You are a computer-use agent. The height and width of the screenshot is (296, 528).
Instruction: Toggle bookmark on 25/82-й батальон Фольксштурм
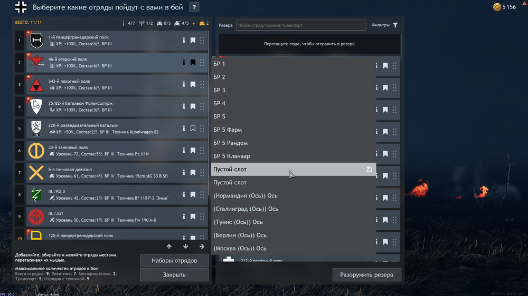coord(193,106)
